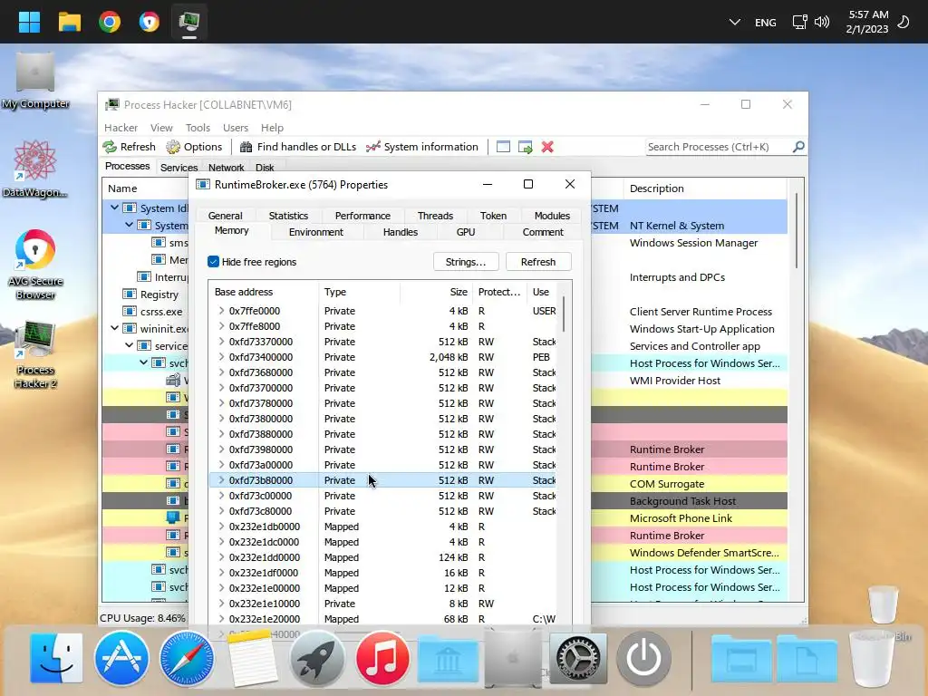Viewport: 928px width, 696px height.
Task: Open the Hacker menu
Action: coord(121,128)
